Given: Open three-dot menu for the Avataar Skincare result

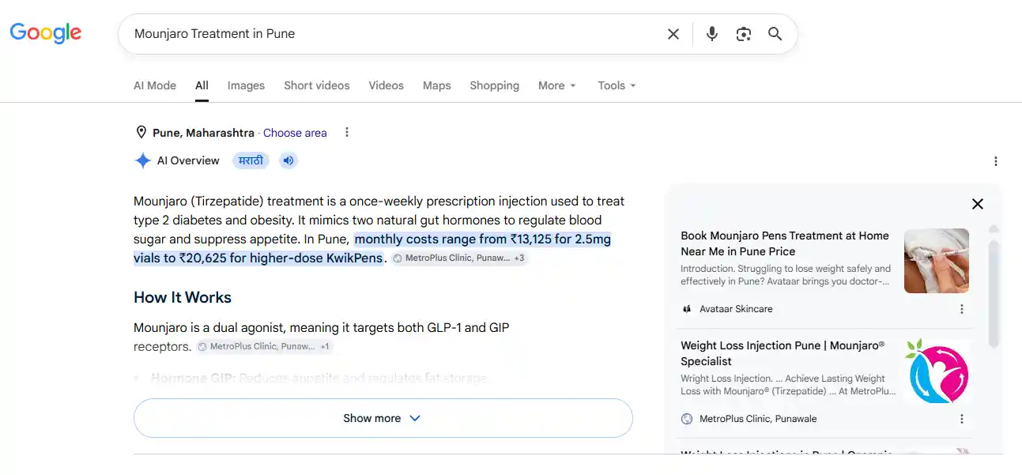Looking at the screenshot, I should [962, 309].
